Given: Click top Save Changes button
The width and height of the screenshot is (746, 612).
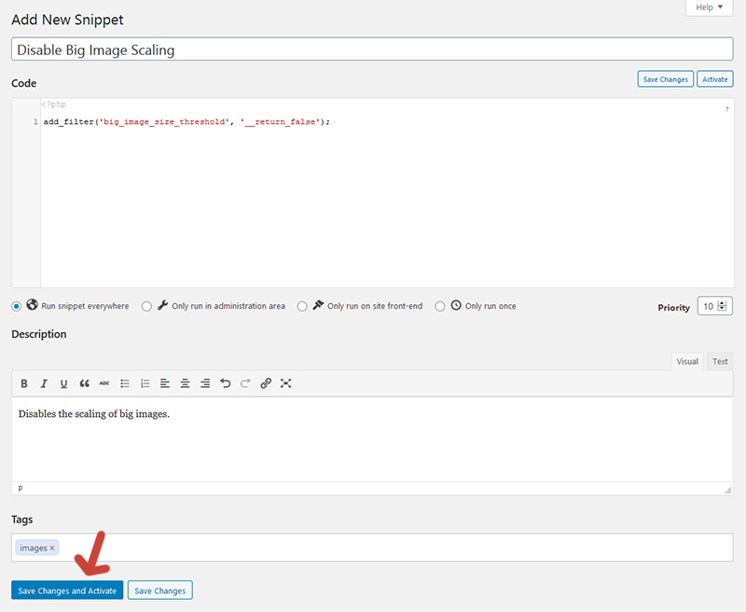Looking at the screenshot, I should pyautogui.click(x=665, y=79).
